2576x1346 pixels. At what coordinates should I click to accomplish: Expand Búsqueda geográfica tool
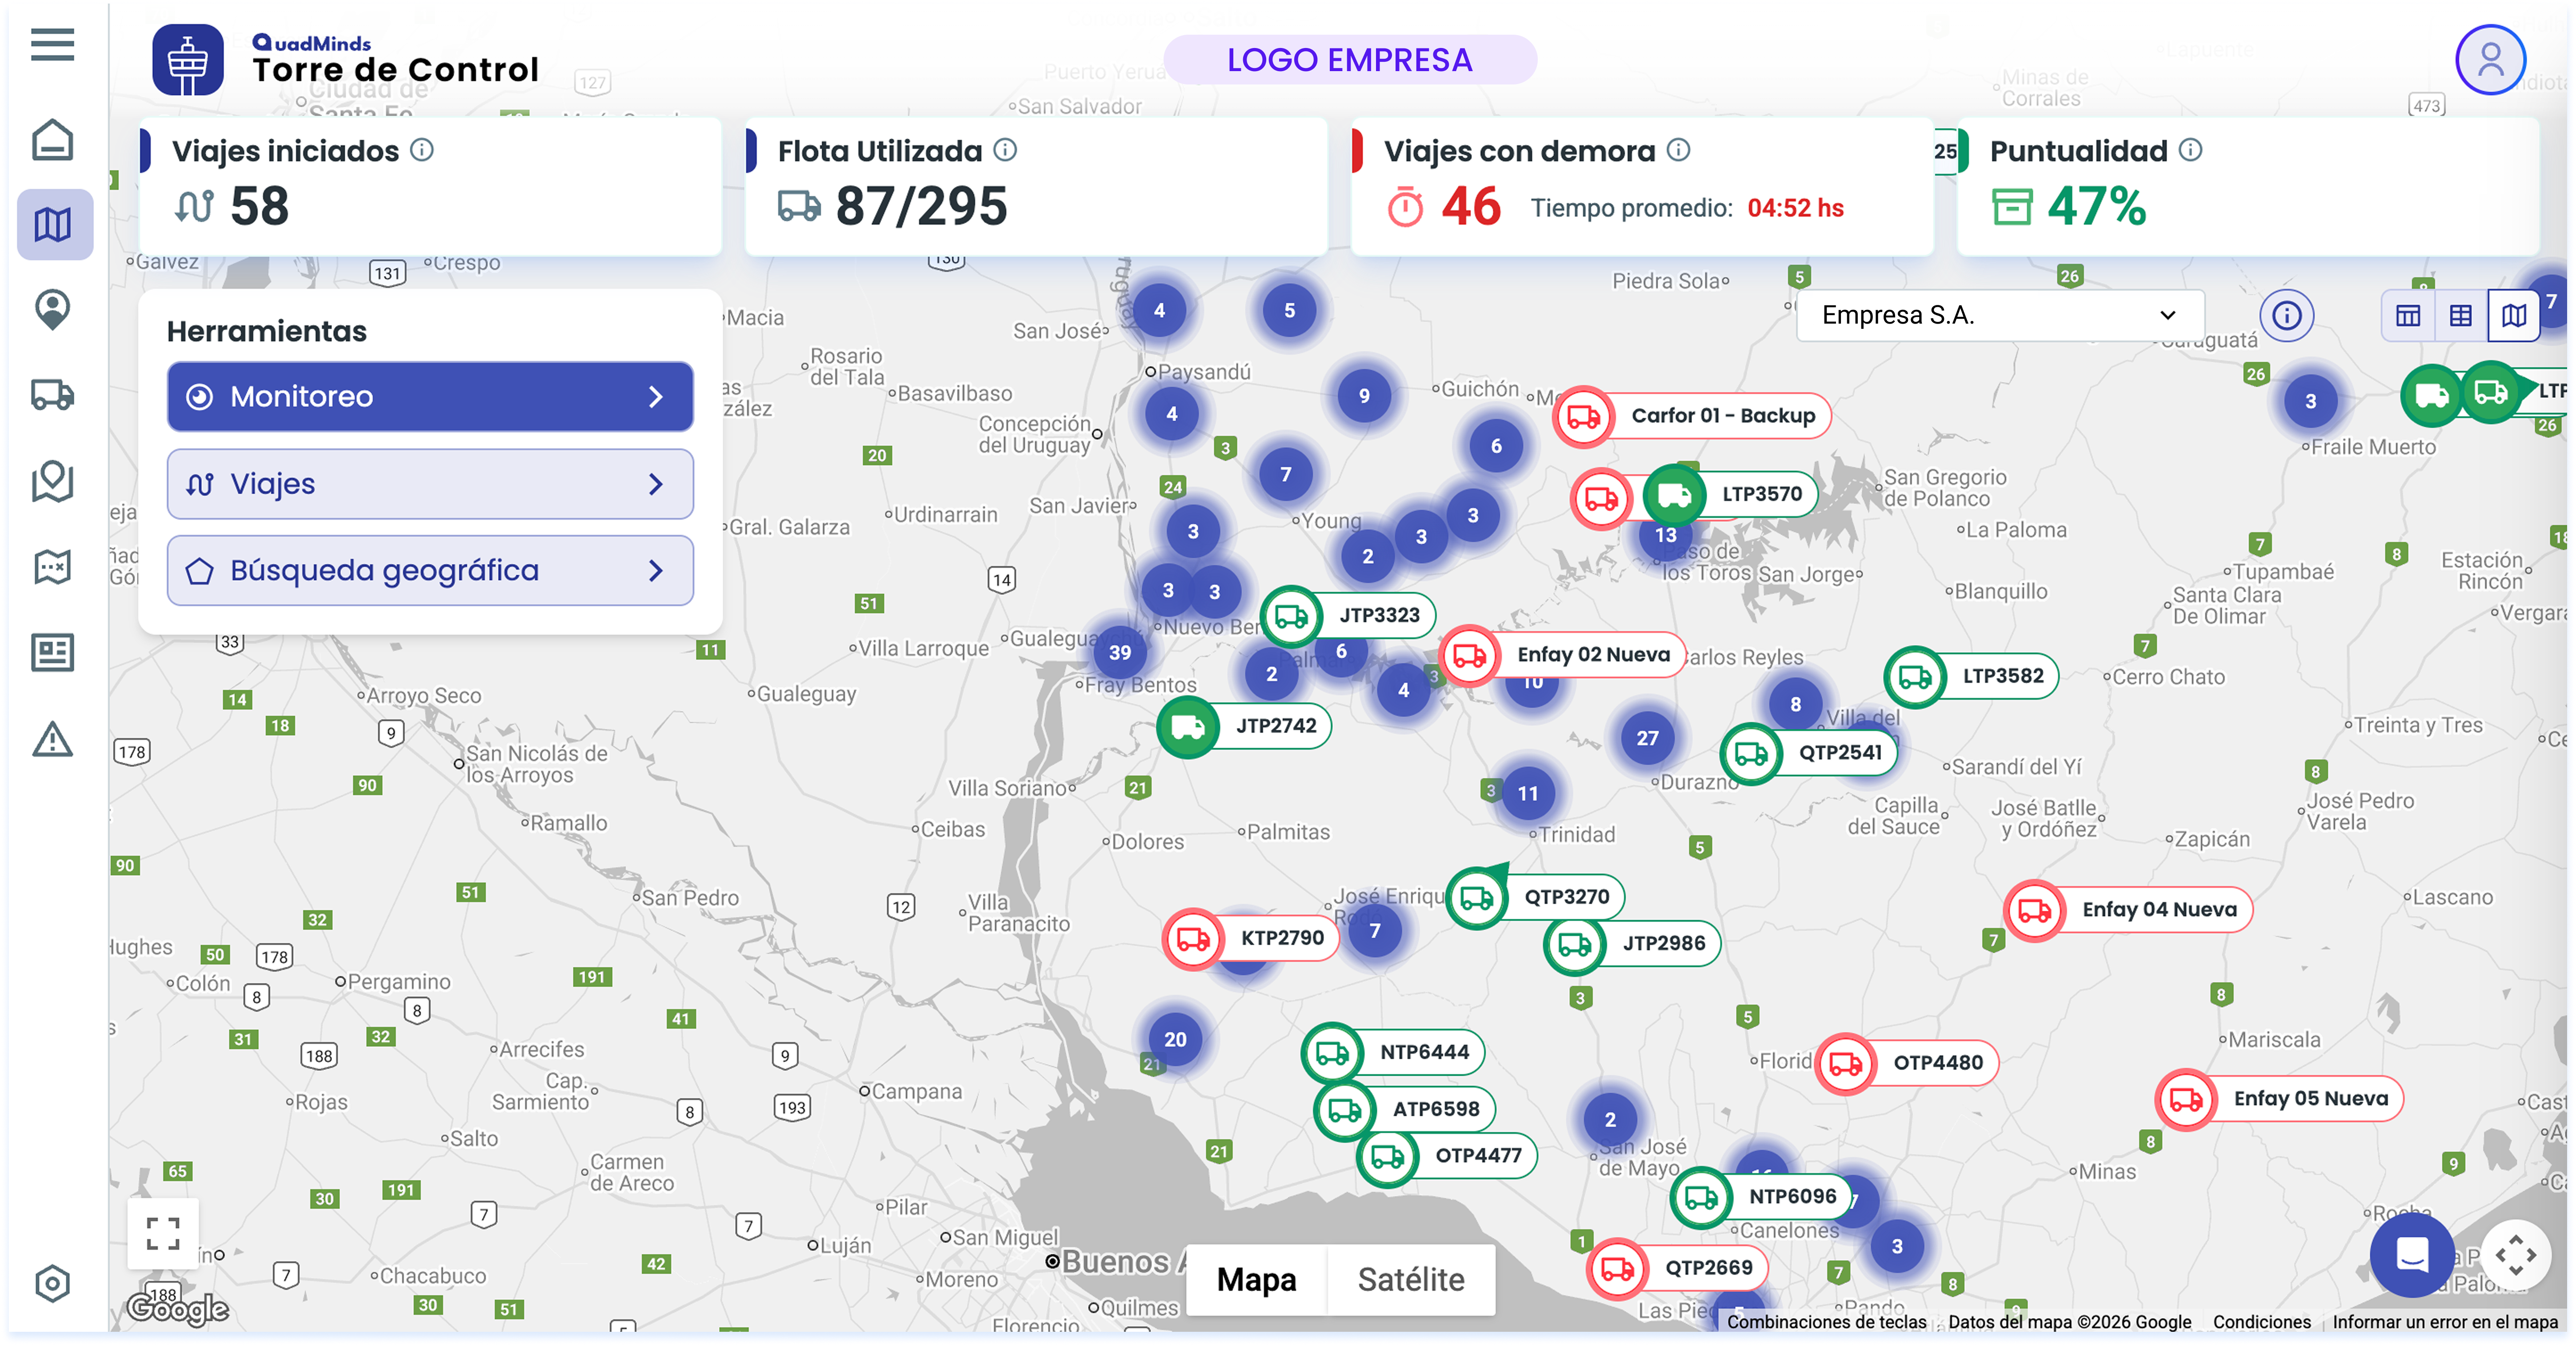430,570
